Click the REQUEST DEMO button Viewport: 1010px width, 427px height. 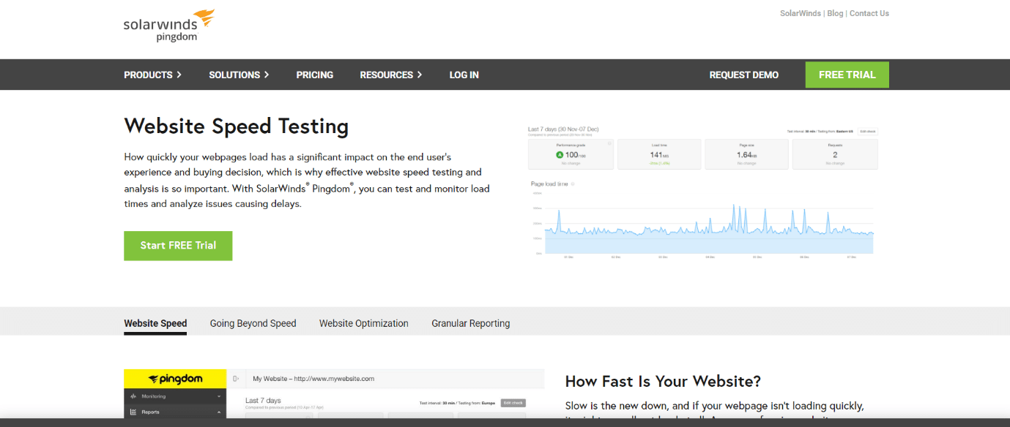(x=743, y=75)
